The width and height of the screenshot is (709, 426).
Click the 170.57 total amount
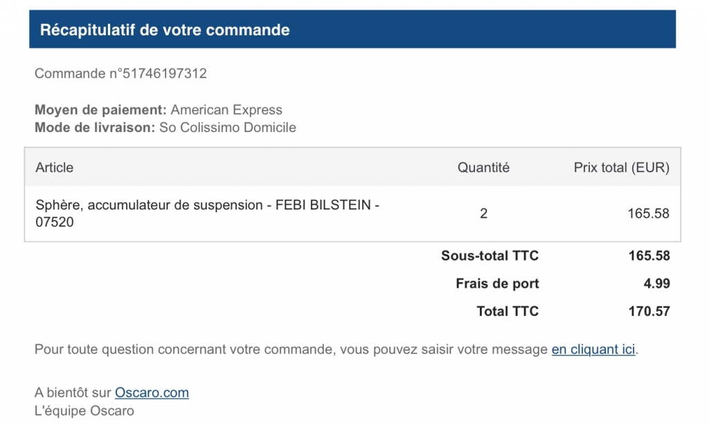coord(649,311)
